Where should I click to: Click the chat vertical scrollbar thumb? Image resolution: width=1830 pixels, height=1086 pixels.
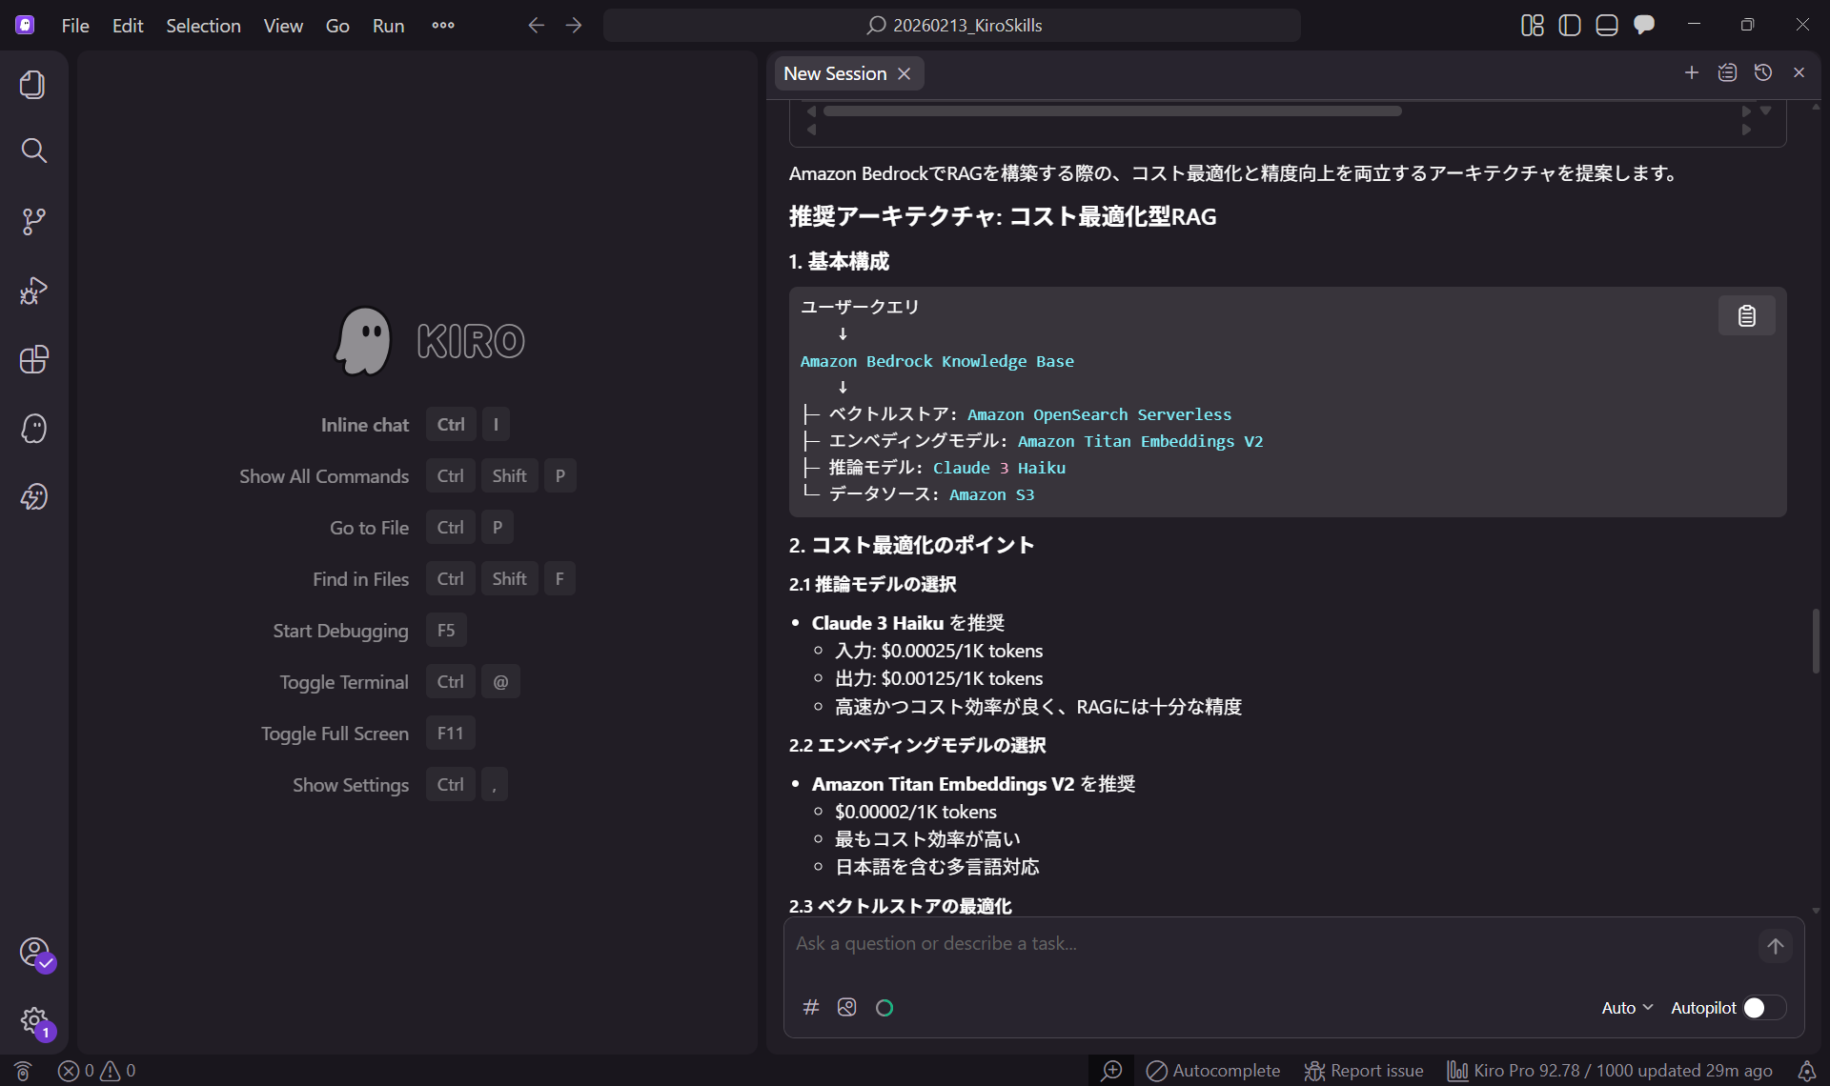tap(1816, 641)
